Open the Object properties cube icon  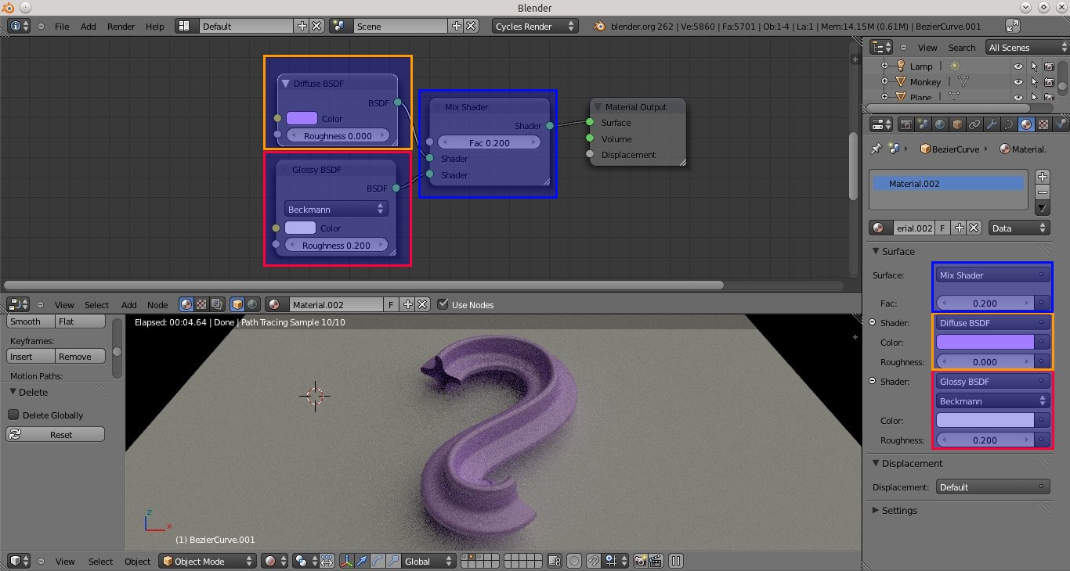coord(957,124)
